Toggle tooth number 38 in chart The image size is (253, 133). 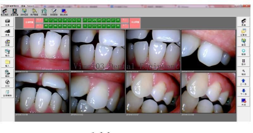(118, 26)
